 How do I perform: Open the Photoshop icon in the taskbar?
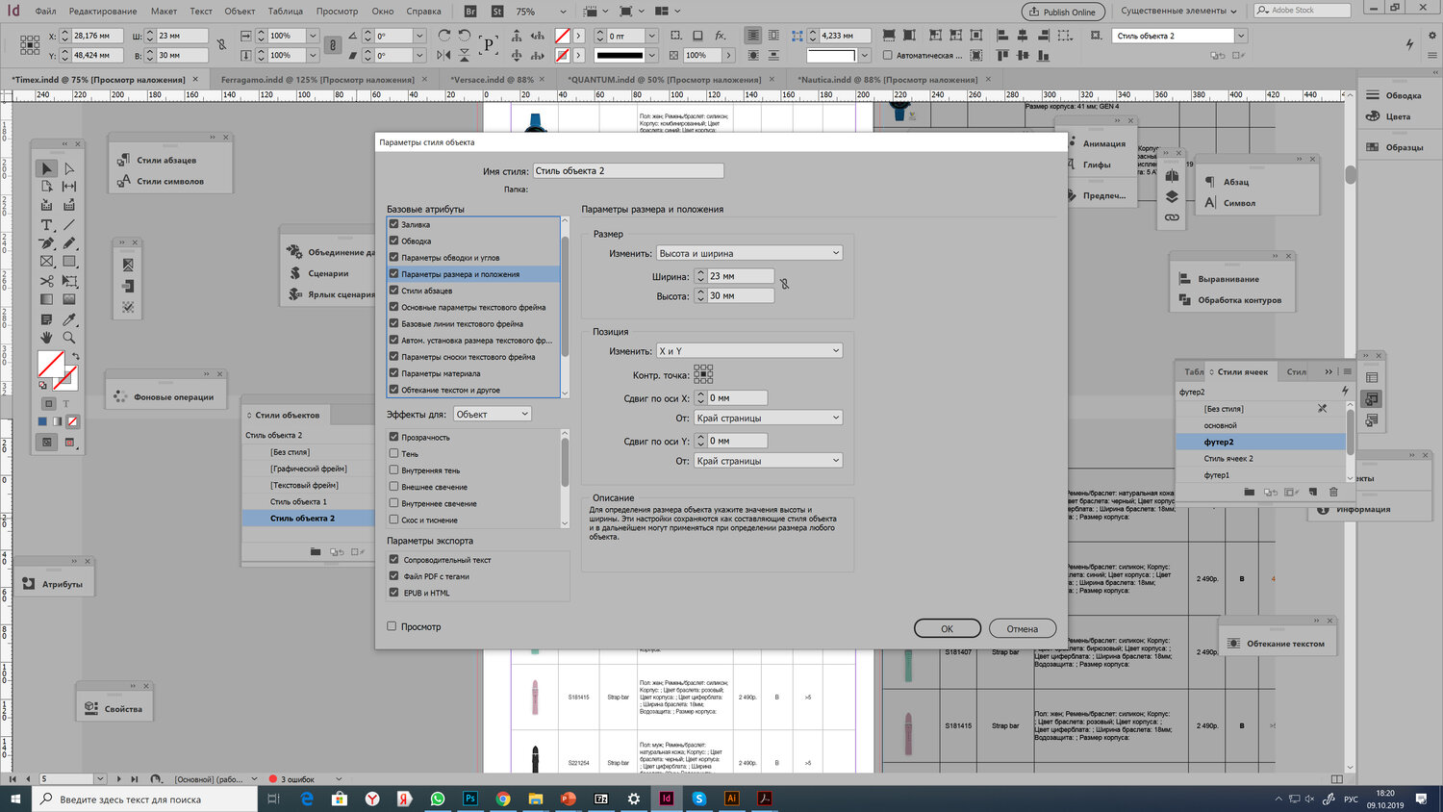point(470,799)
